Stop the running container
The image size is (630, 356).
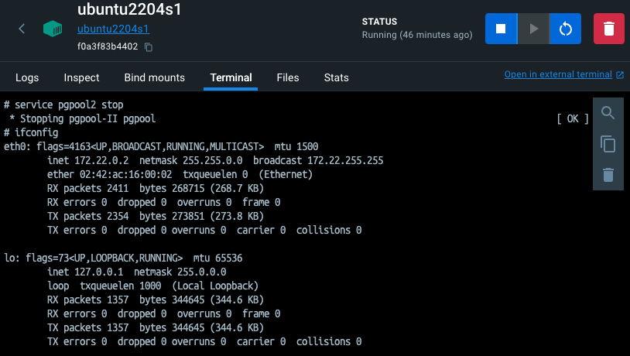(x=501, y=29)
